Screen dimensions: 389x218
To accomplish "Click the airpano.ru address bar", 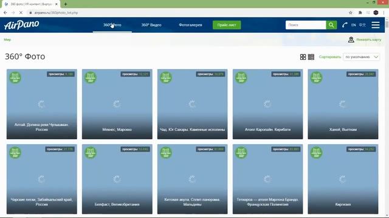I will tap(186, 13).
